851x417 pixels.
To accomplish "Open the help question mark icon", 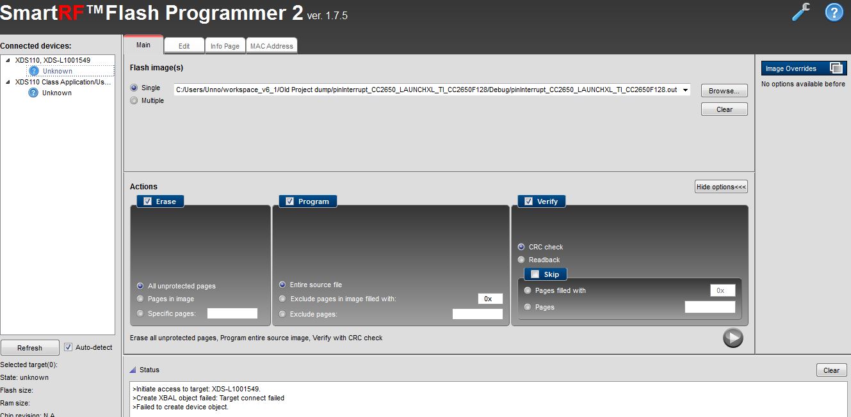I will [834, 12].
